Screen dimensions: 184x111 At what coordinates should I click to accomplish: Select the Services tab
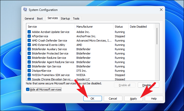tap(53, 18)
